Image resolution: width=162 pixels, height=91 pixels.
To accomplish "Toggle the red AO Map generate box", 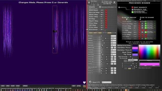I will click(106, 25).
